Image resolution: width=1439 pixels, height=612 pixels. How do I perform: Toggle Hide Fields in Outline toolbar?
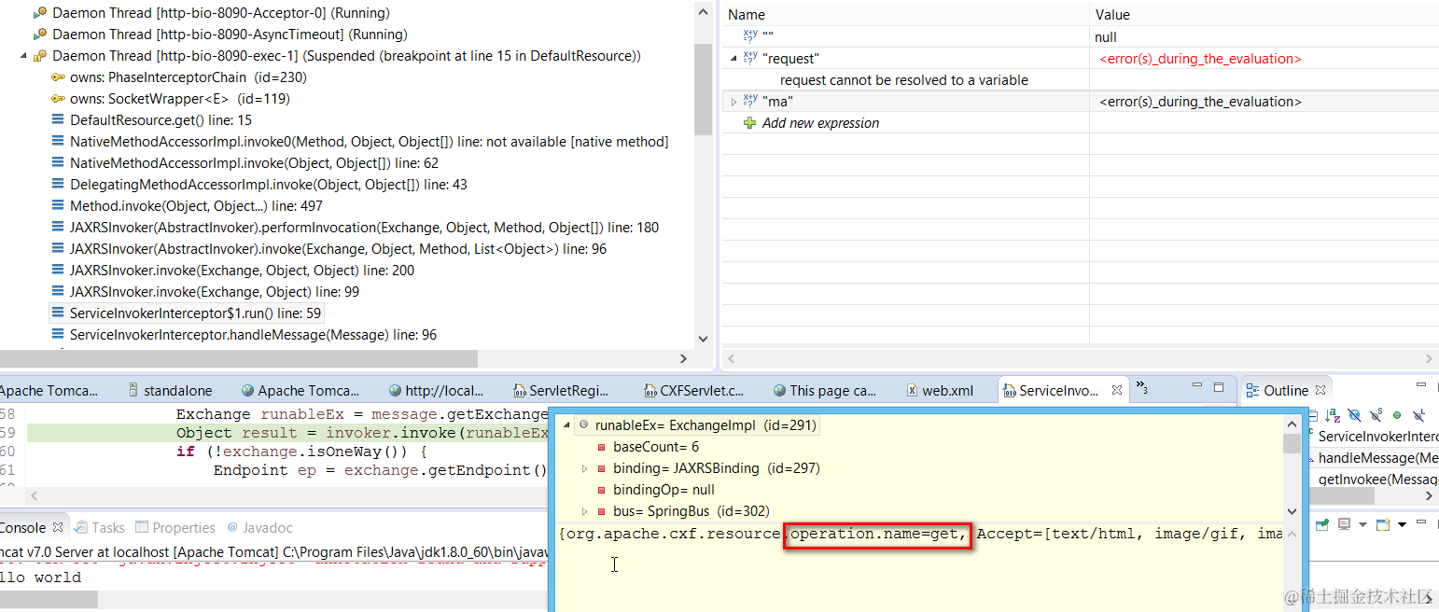pyautogui.click(x=1354, y=415)
